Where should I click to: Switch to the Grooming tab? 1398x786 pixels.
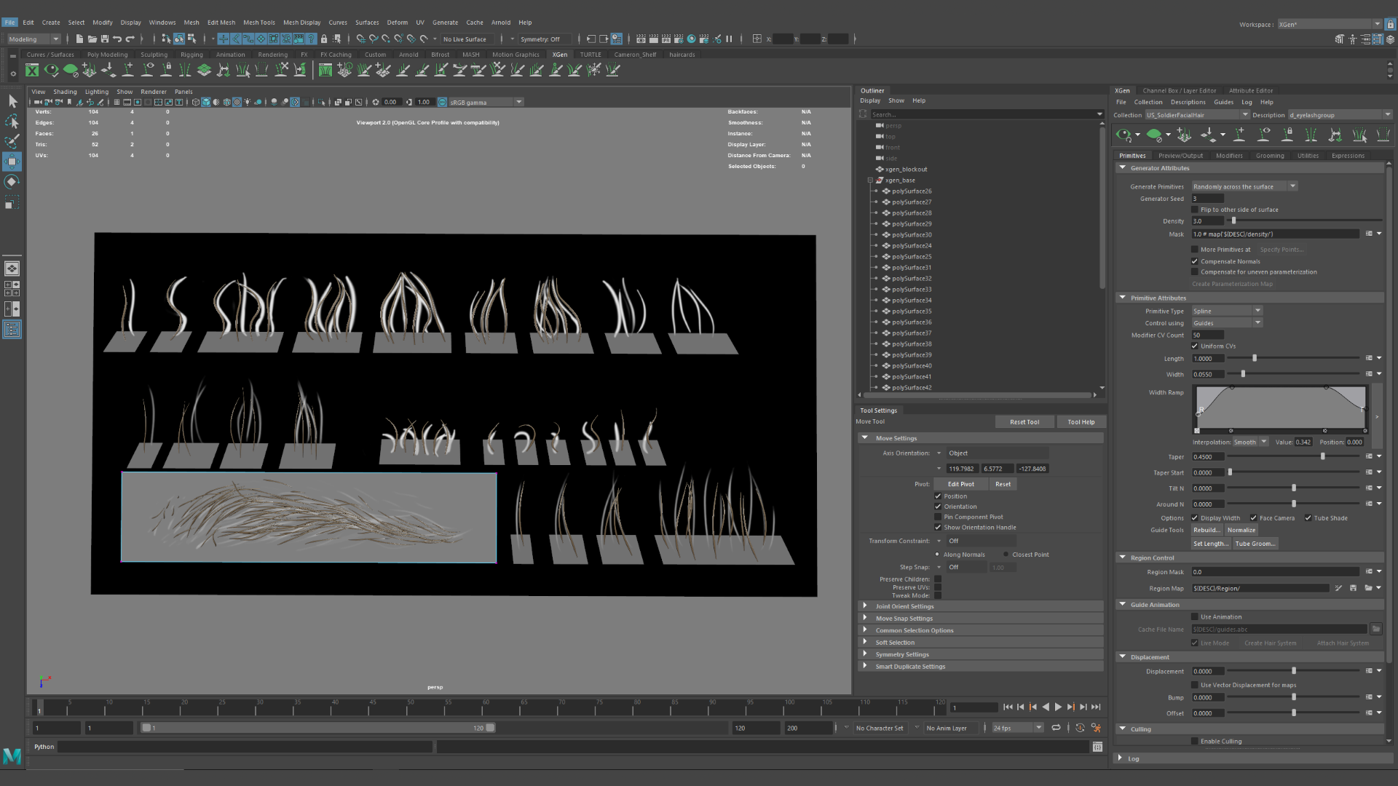1270,156
